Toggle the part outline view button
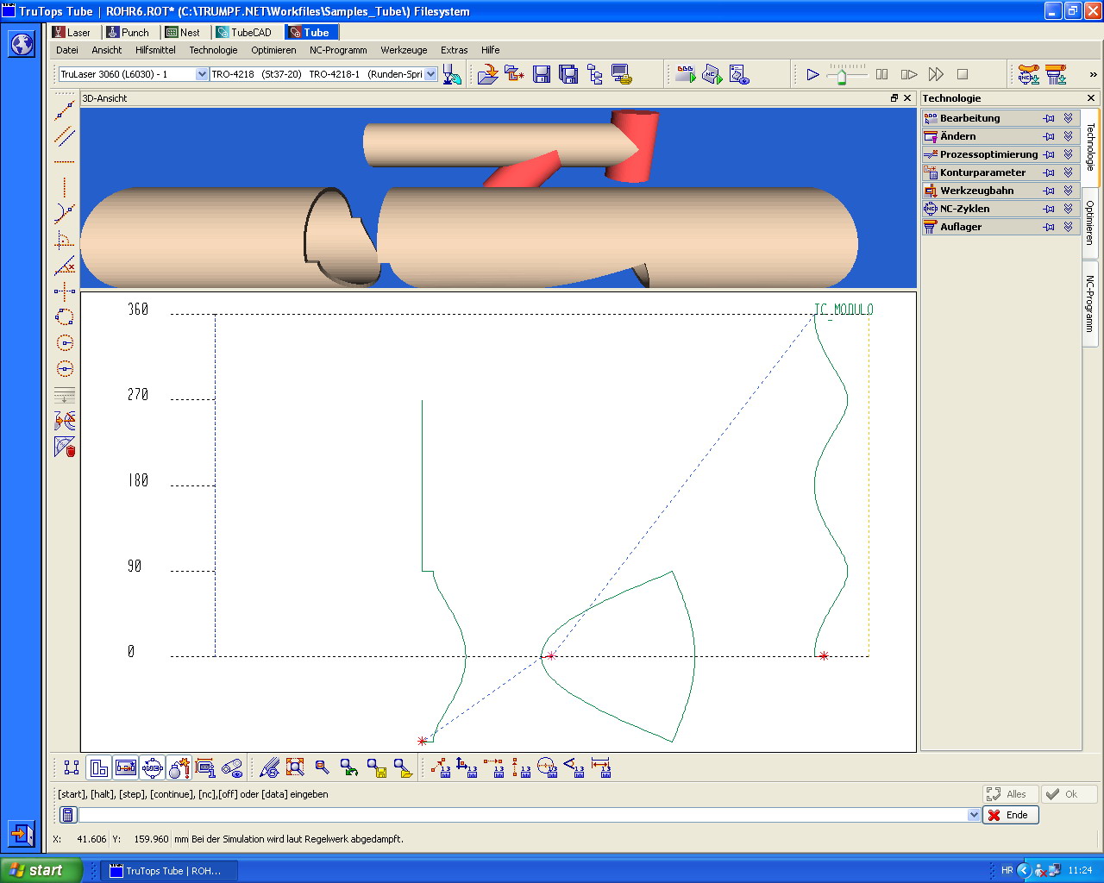The image size is (1104, 883). point(99,767)
